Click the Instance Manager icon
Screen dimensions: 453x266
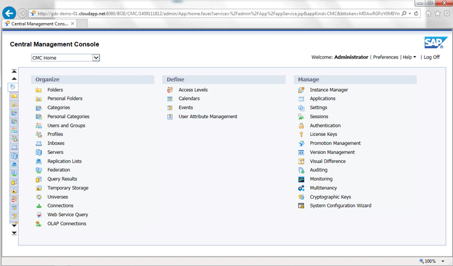301,90
